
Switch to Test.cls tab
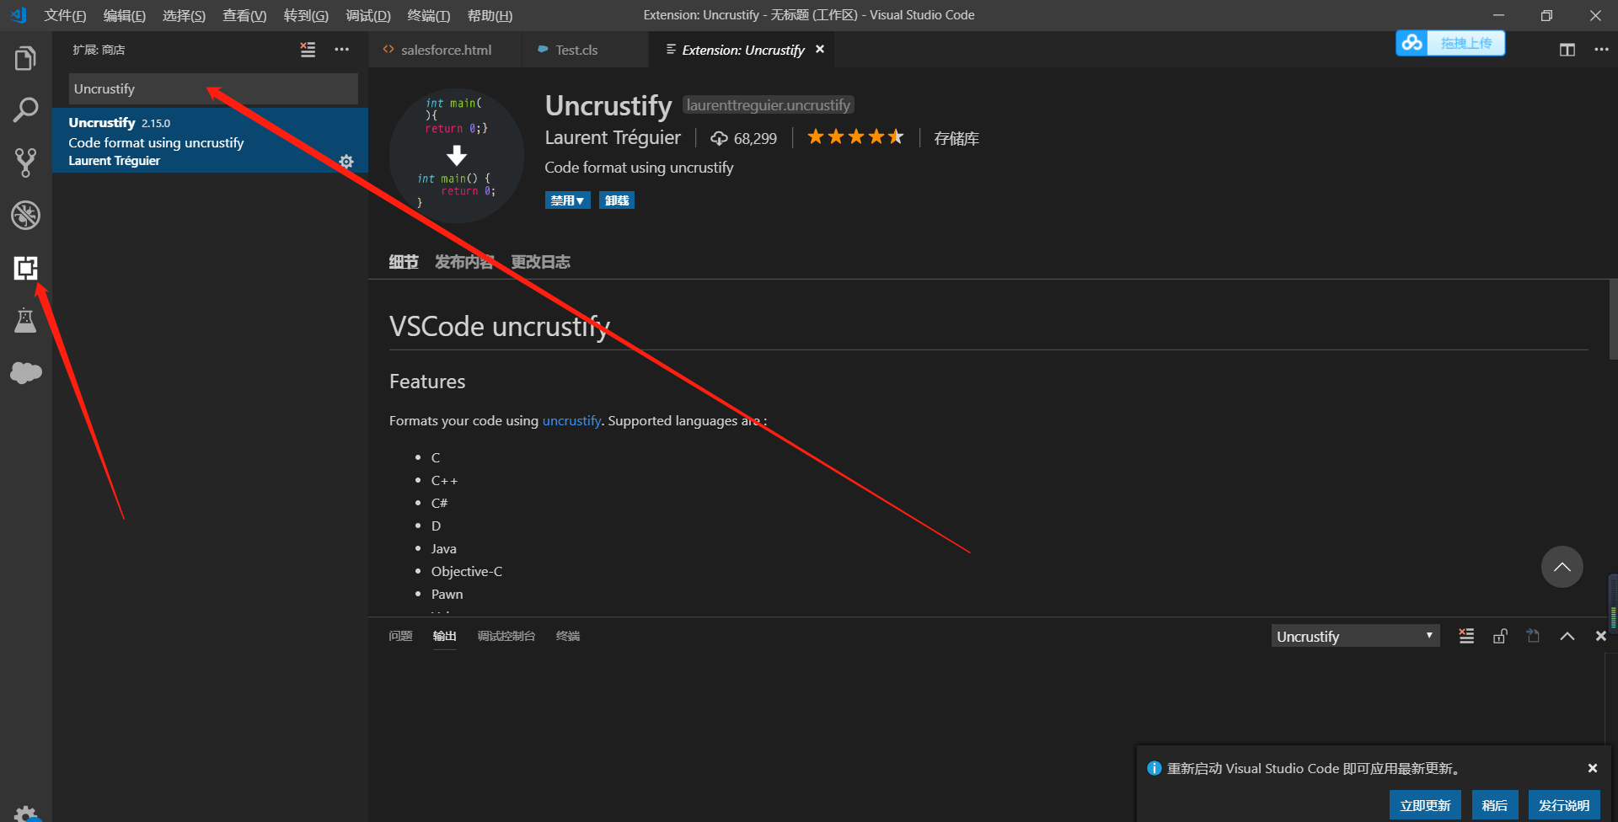click(585, 50)
